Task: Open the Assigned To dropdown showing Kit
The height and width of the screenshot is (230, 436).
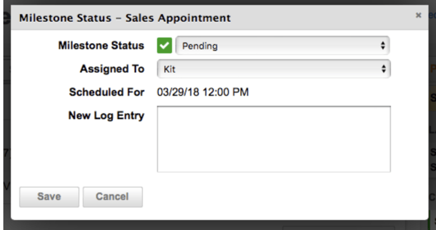Action: [274, 68]
